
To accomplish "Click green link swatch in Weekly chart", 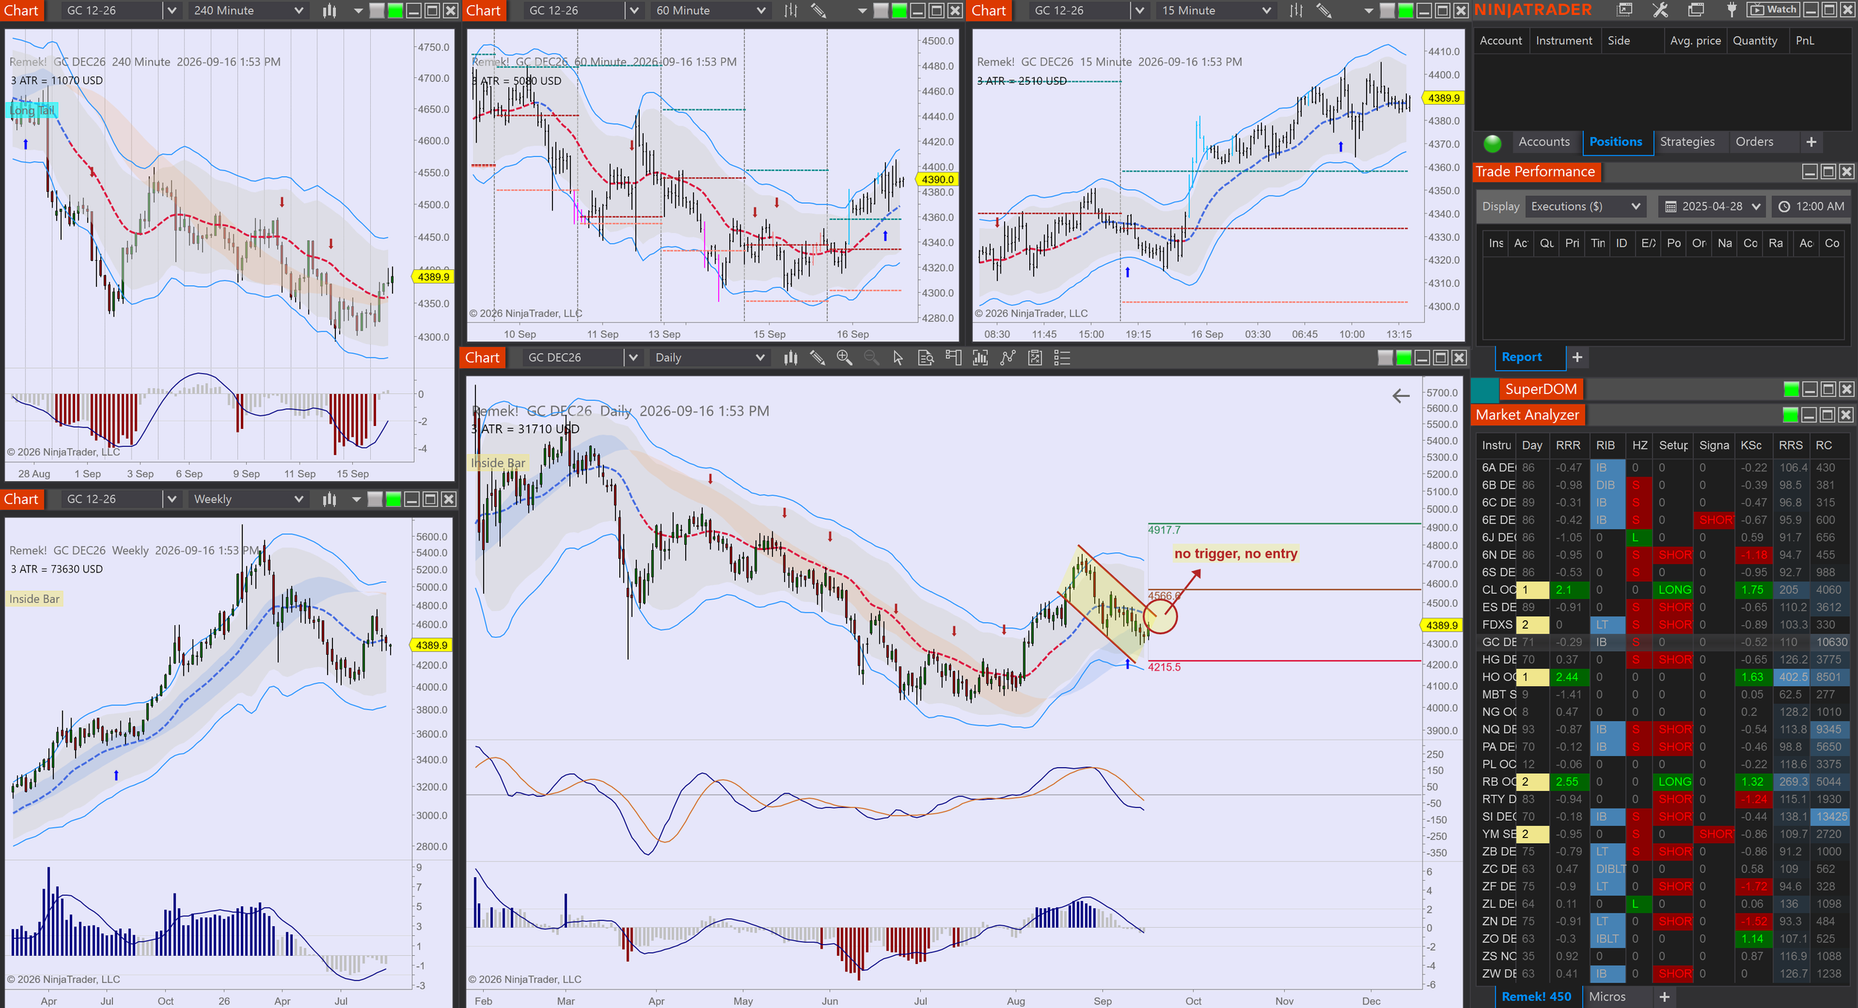I will [x=394, y=500].
